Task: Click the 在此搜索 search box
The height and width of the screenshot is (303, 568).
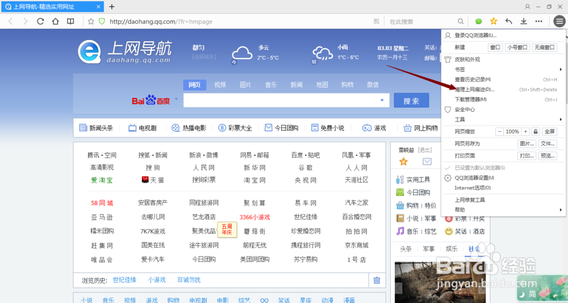Action: 420,22
